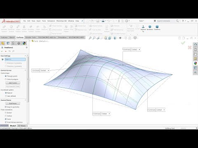Click the Add Curves button
Image resolution: width=198 pixels, height=148 pixels.
click(13, 83)
